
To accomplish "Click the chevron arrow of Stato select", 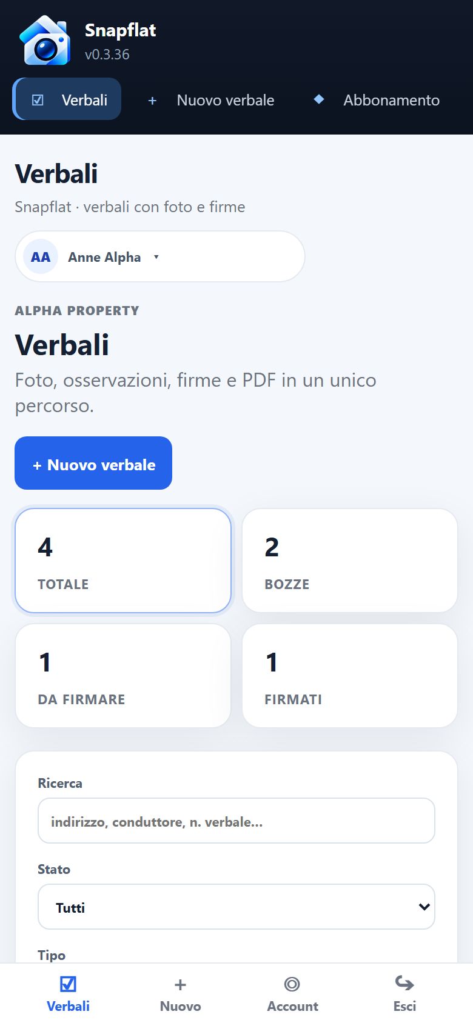I will point(424,907).
